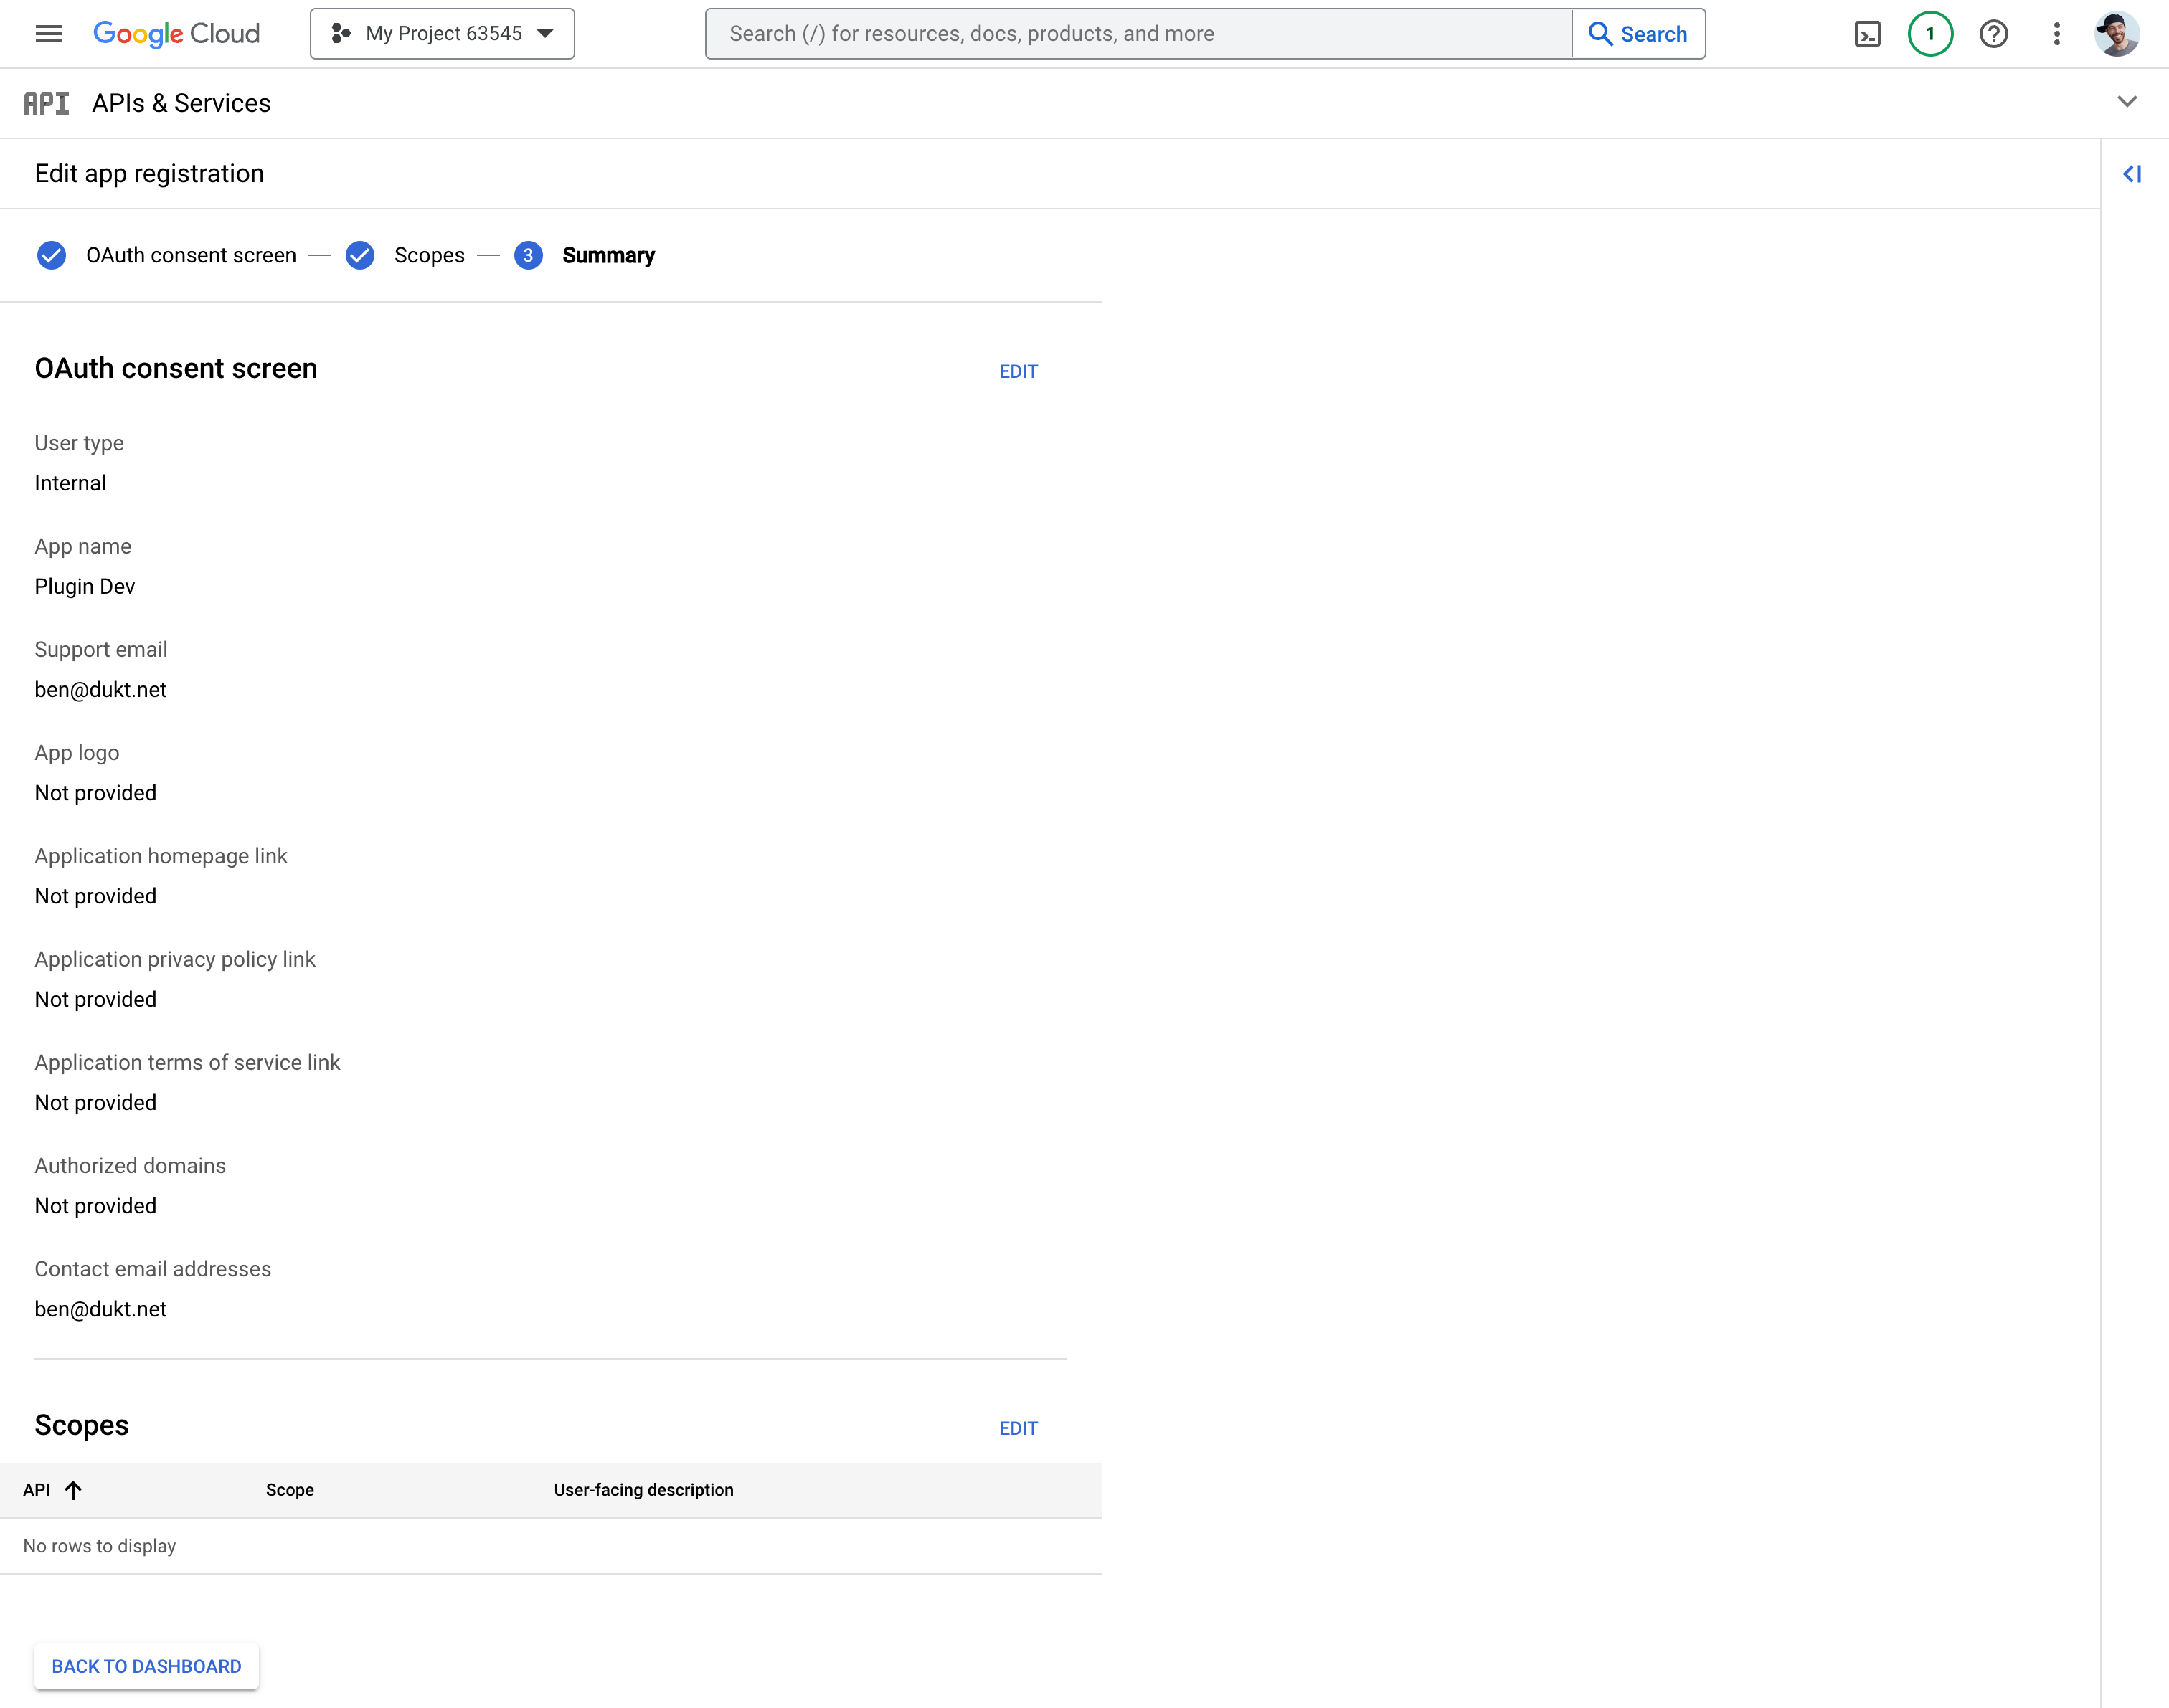Click the BACK TO DASHBOARD button
Screen dimensions: 2169x1708
pos(146,1666)
